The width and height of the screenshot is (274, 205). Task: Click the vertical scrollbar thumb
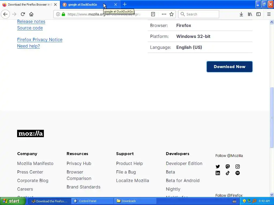272,117
